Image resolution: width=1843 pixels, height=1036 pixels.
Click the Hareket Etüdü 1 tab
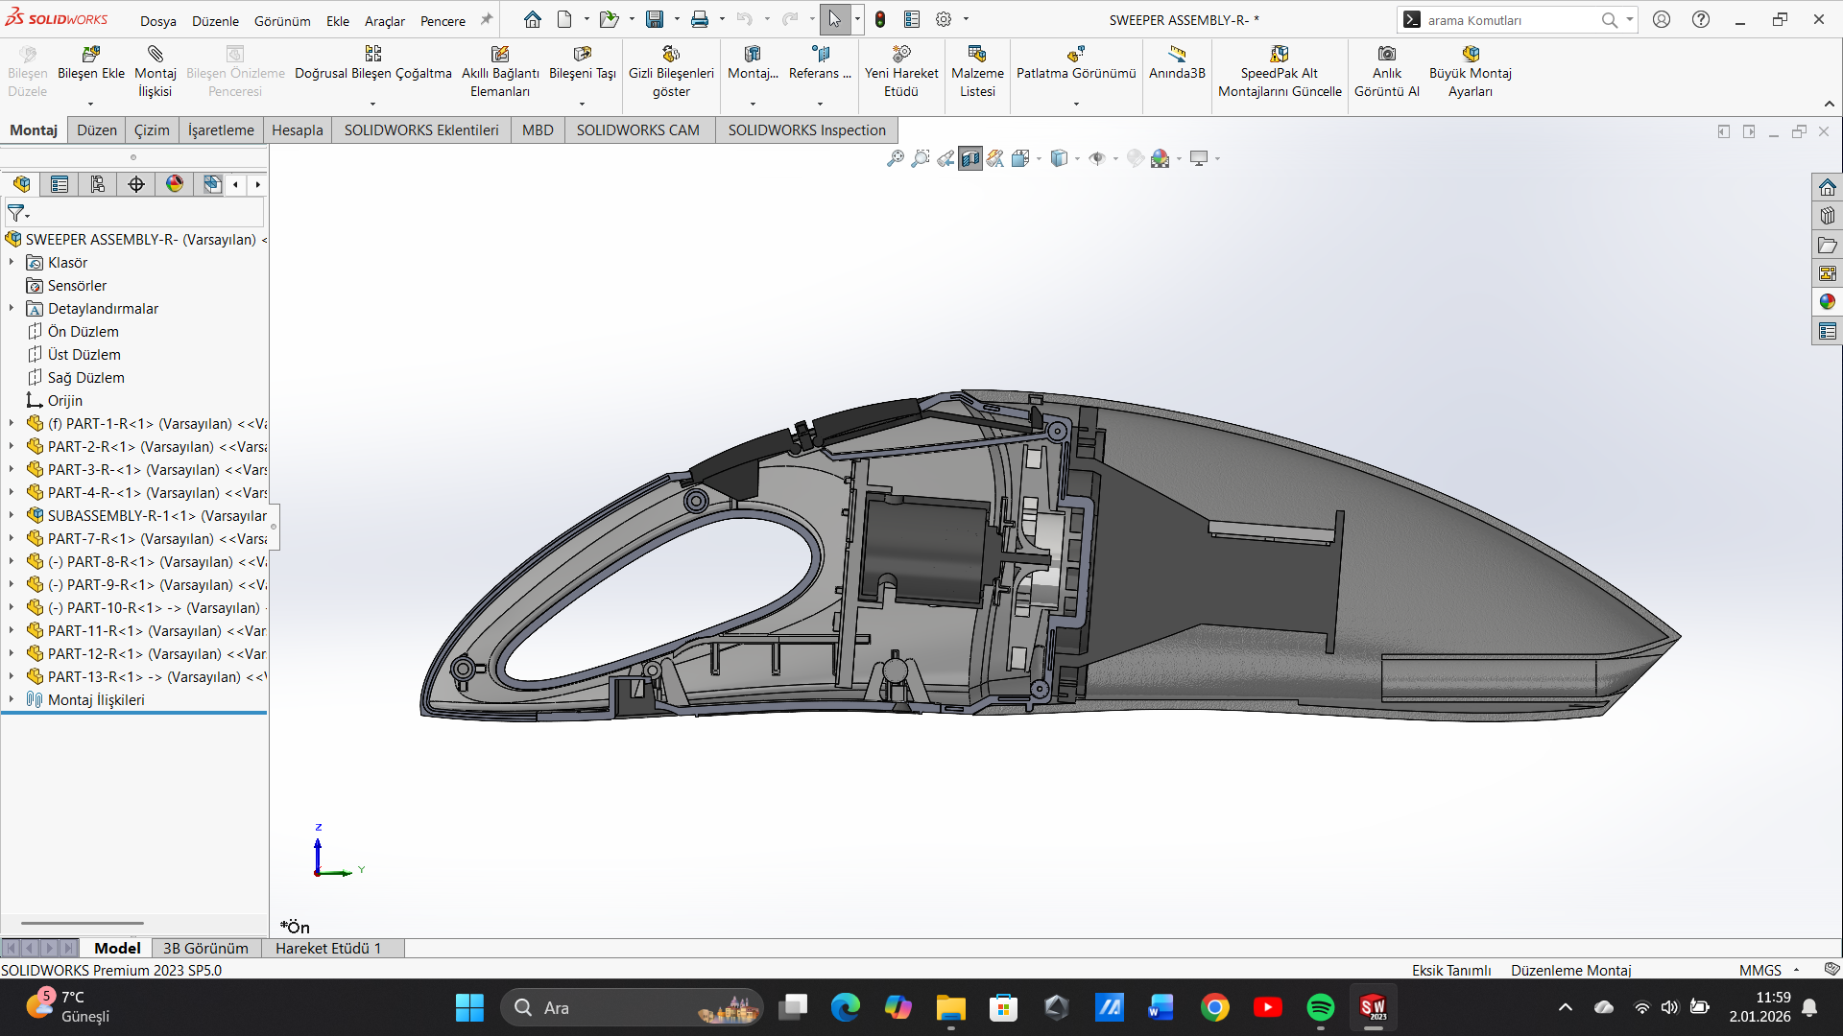[328, 948]
